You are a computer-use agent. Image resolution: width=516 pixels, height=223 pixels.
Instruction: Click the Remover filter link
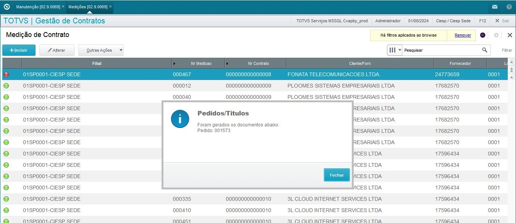pos(463,35)
